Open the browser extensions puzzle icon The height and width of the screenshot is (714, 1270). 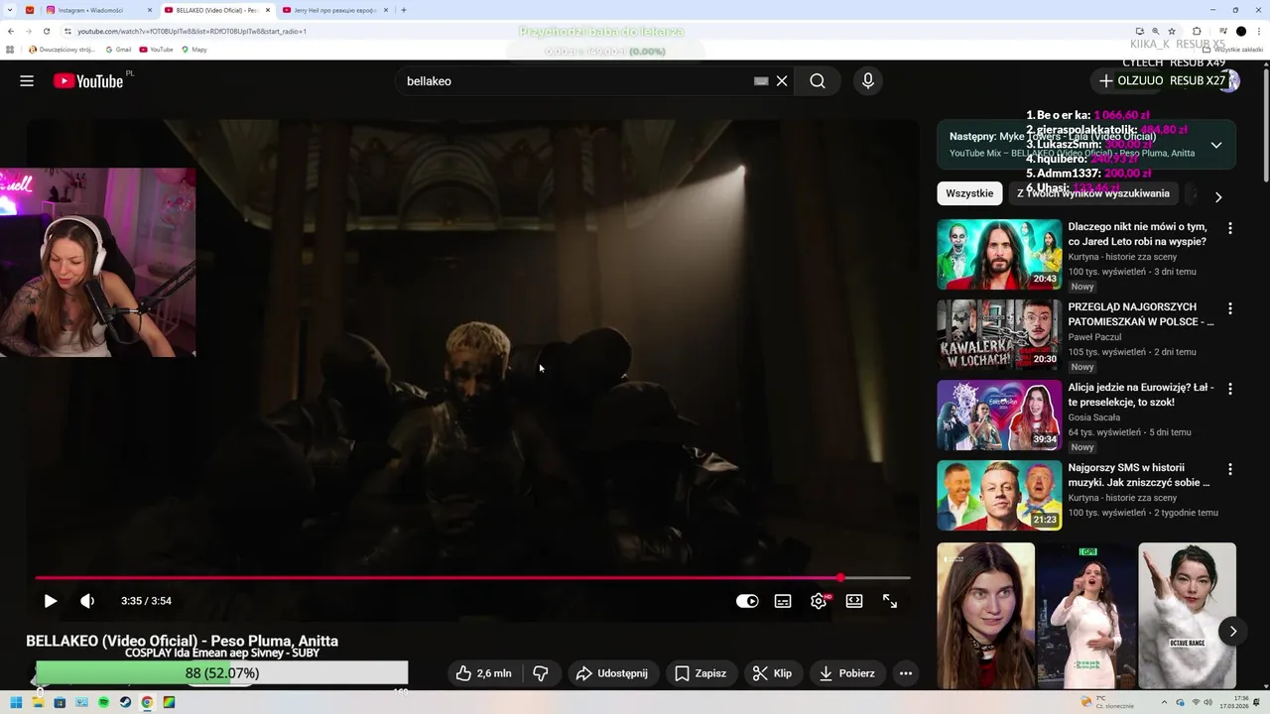1197,31
